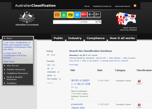Filter results by country USA
This screenshot has height=109, width=152.
tap(51, 65)
